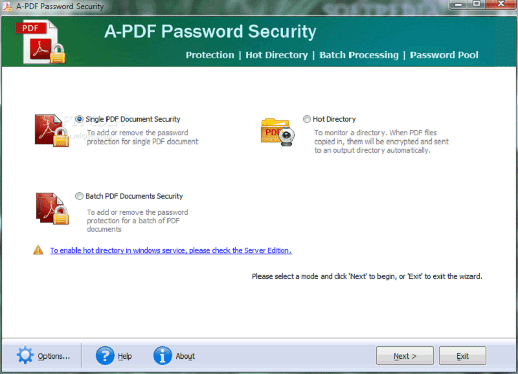Go to the Password Pool header tab
Viewport: 518px width, 374px height.
click(x=444, y=55)
